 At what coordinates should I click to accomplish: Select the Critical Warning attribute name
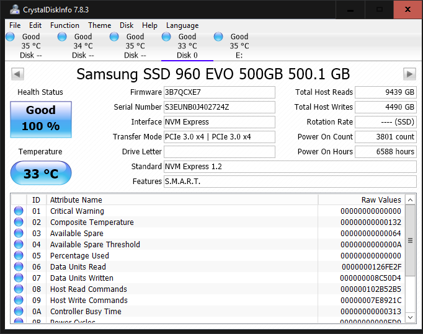77,211
